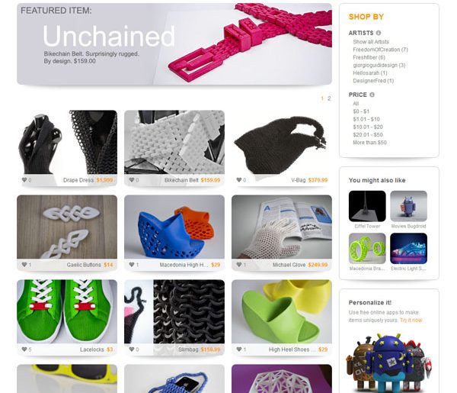Open the Movies Bugdroid thumbnail
Image resolution: width=457 pixels, height=393 pixels.
[408, 206]
